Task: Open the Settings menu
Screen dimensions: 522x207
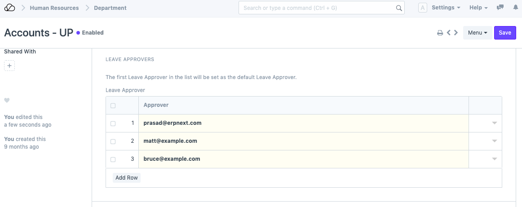Action: (446, 8)
